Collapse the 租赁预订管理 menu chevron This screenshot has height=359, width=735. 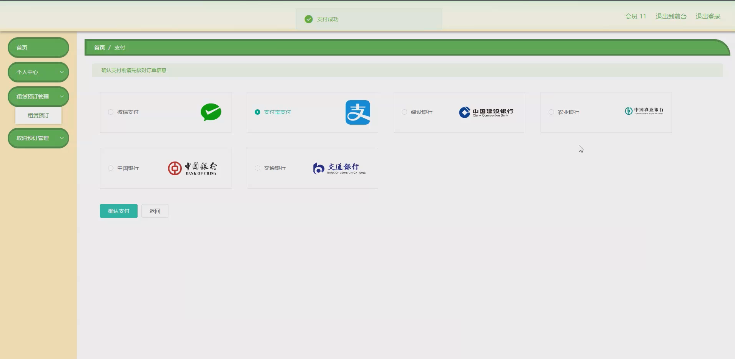click(x=62, y=97)
